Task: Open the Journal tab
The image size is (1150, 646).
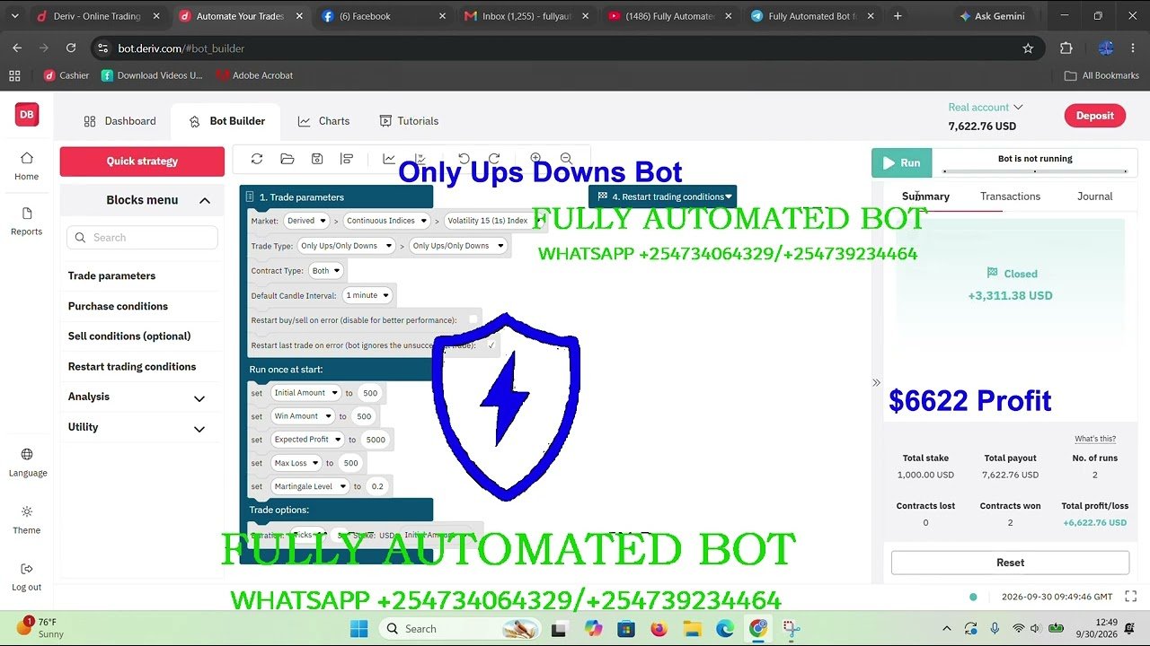Action: click(1094, 196)
